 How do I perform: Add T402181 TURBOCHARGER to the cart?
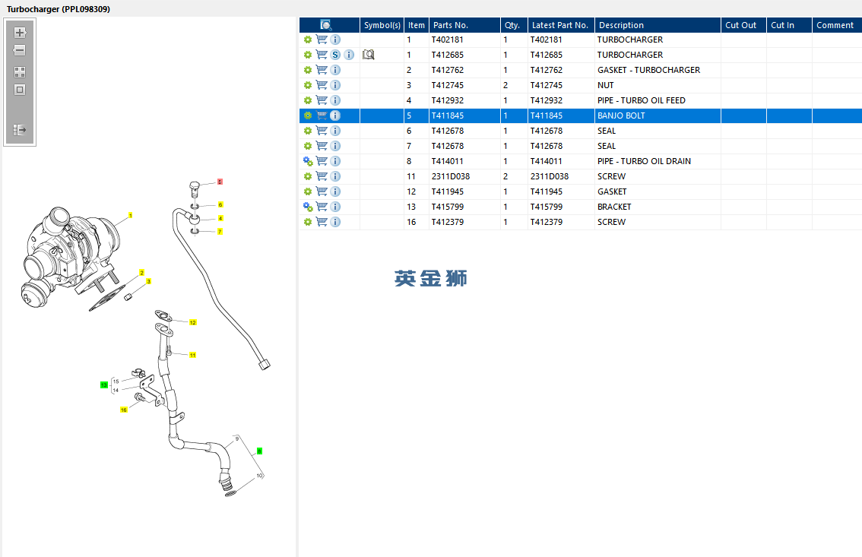click(322, 40)
